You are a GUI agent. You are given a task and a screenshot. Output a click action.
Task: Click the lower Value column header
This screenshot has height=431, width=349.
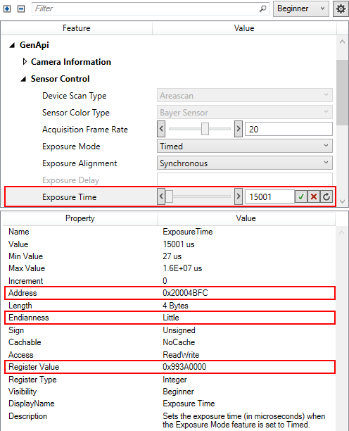coord(246,218)
